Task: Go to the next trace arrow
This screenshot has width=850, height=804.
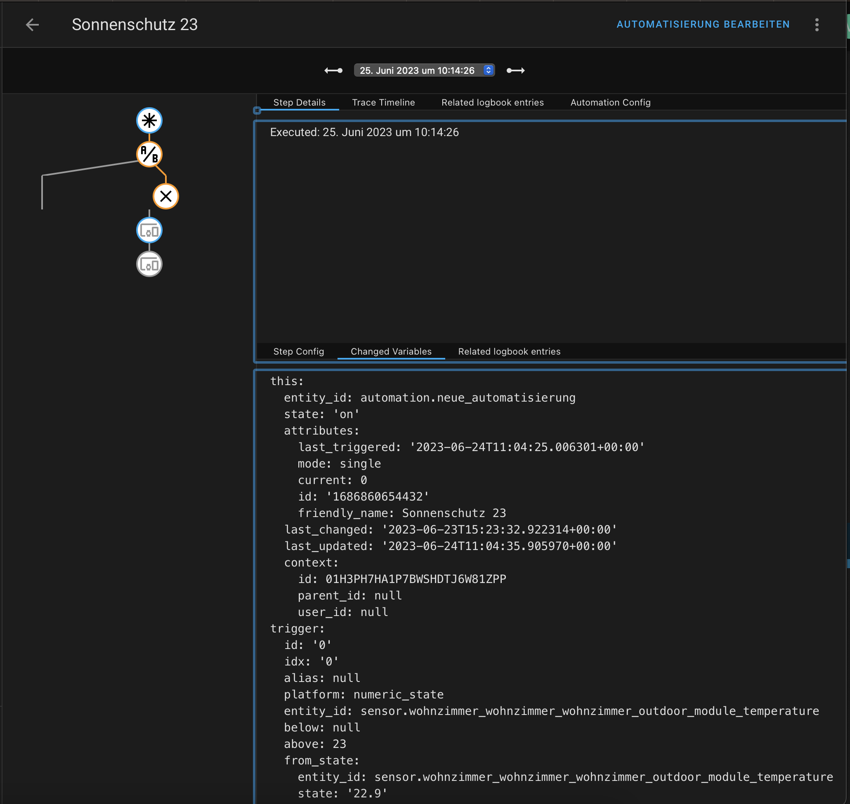Action: (515, 71)
